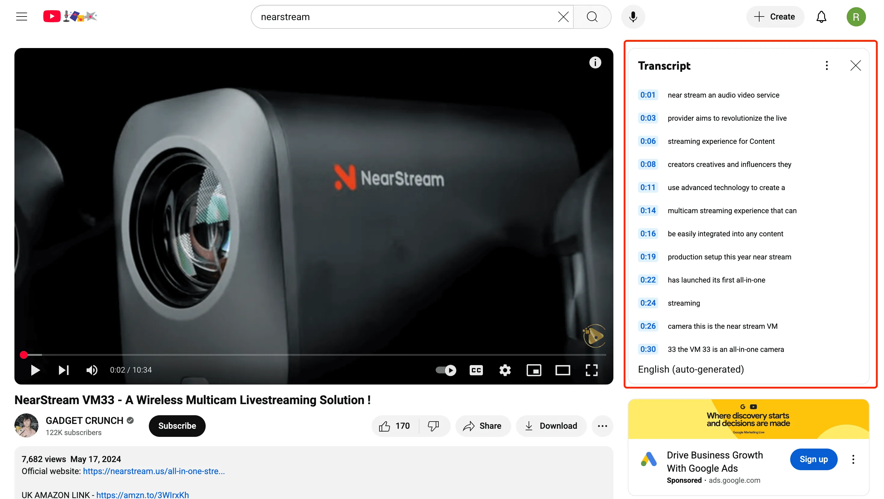Click transcript text 'multicam streaming experience that can'
Screen dimensions: 884x499
pos(732,210)
